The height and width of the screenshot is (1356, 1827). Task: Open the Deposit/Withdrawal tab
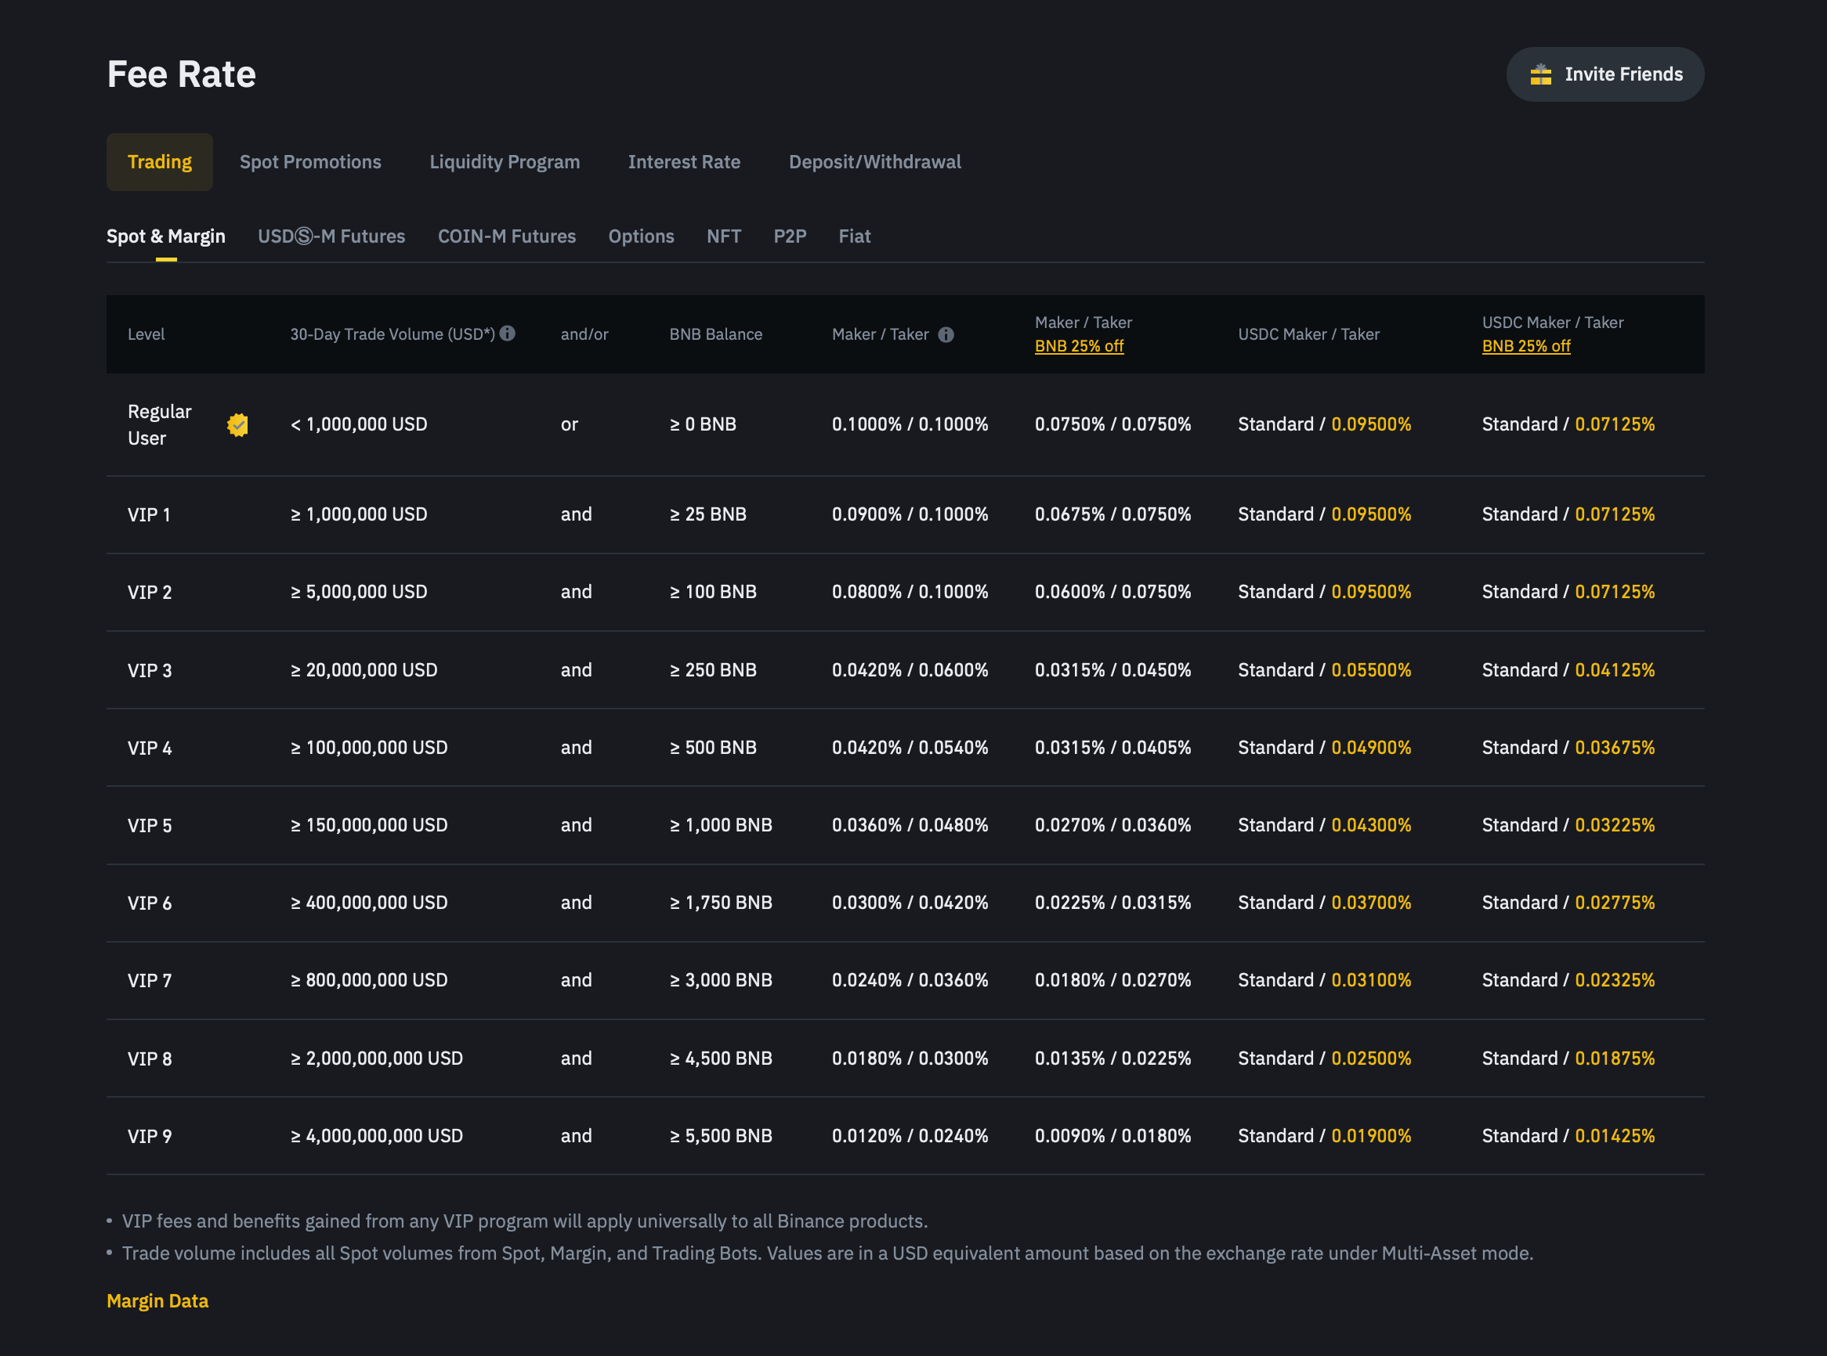(875, 162)
